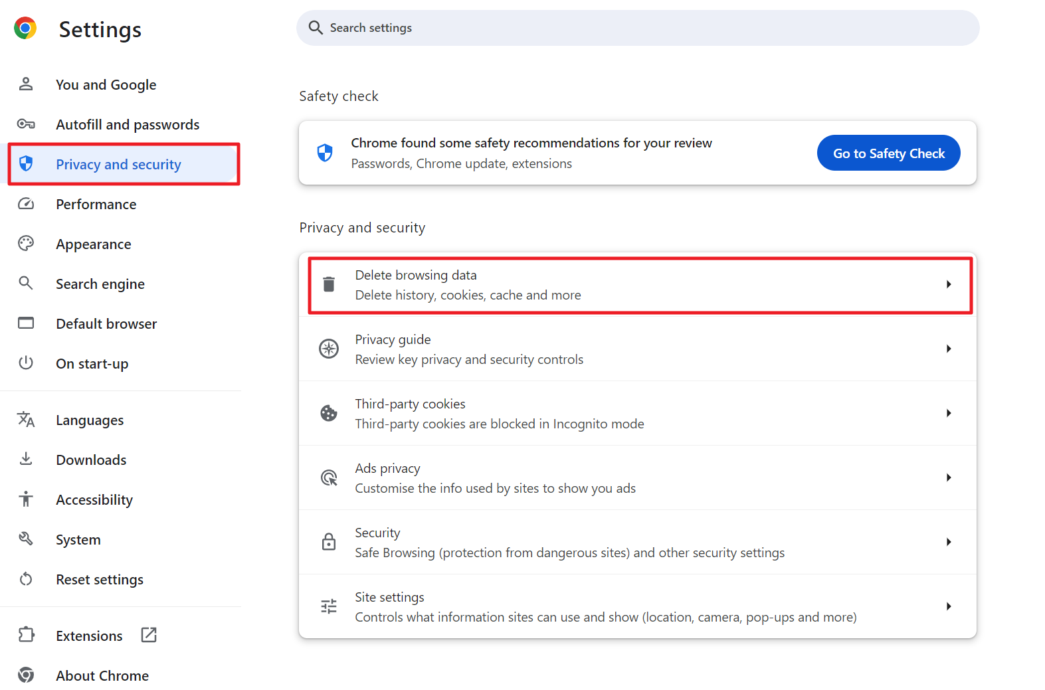Click 'Passwords, Chrome update, extensions' text
This screenshot has width=1045, height=690.
[461, 163]
